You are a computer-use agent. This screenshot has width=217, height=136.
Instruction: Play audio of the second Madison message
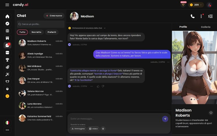coord(70,86)
